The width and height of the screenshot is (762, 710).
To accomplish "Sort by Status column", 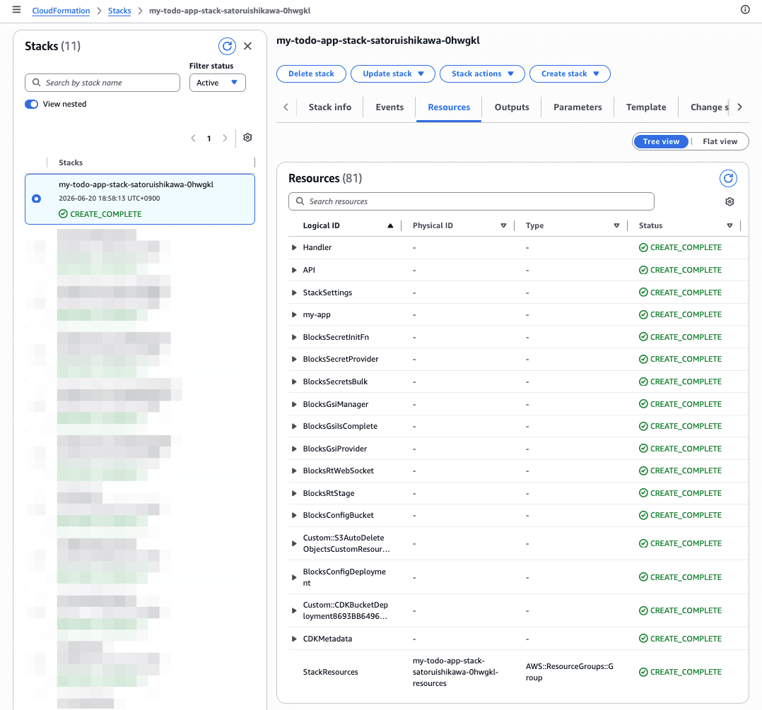I will tap(730, 226).
